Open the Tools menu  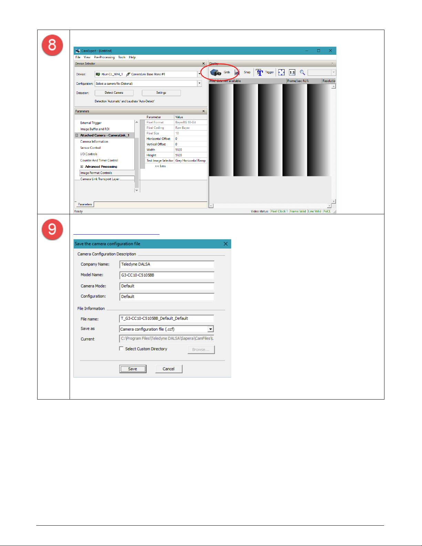click(122, 57)
